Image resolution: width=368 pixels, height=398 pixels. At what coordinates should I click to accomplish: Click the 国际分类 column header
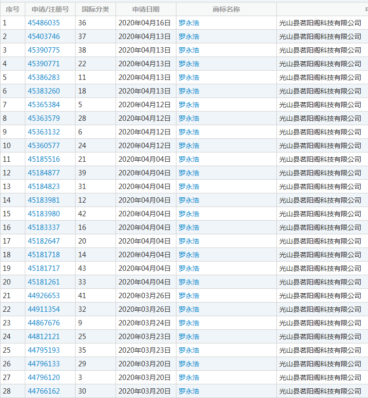click(96, 9)
